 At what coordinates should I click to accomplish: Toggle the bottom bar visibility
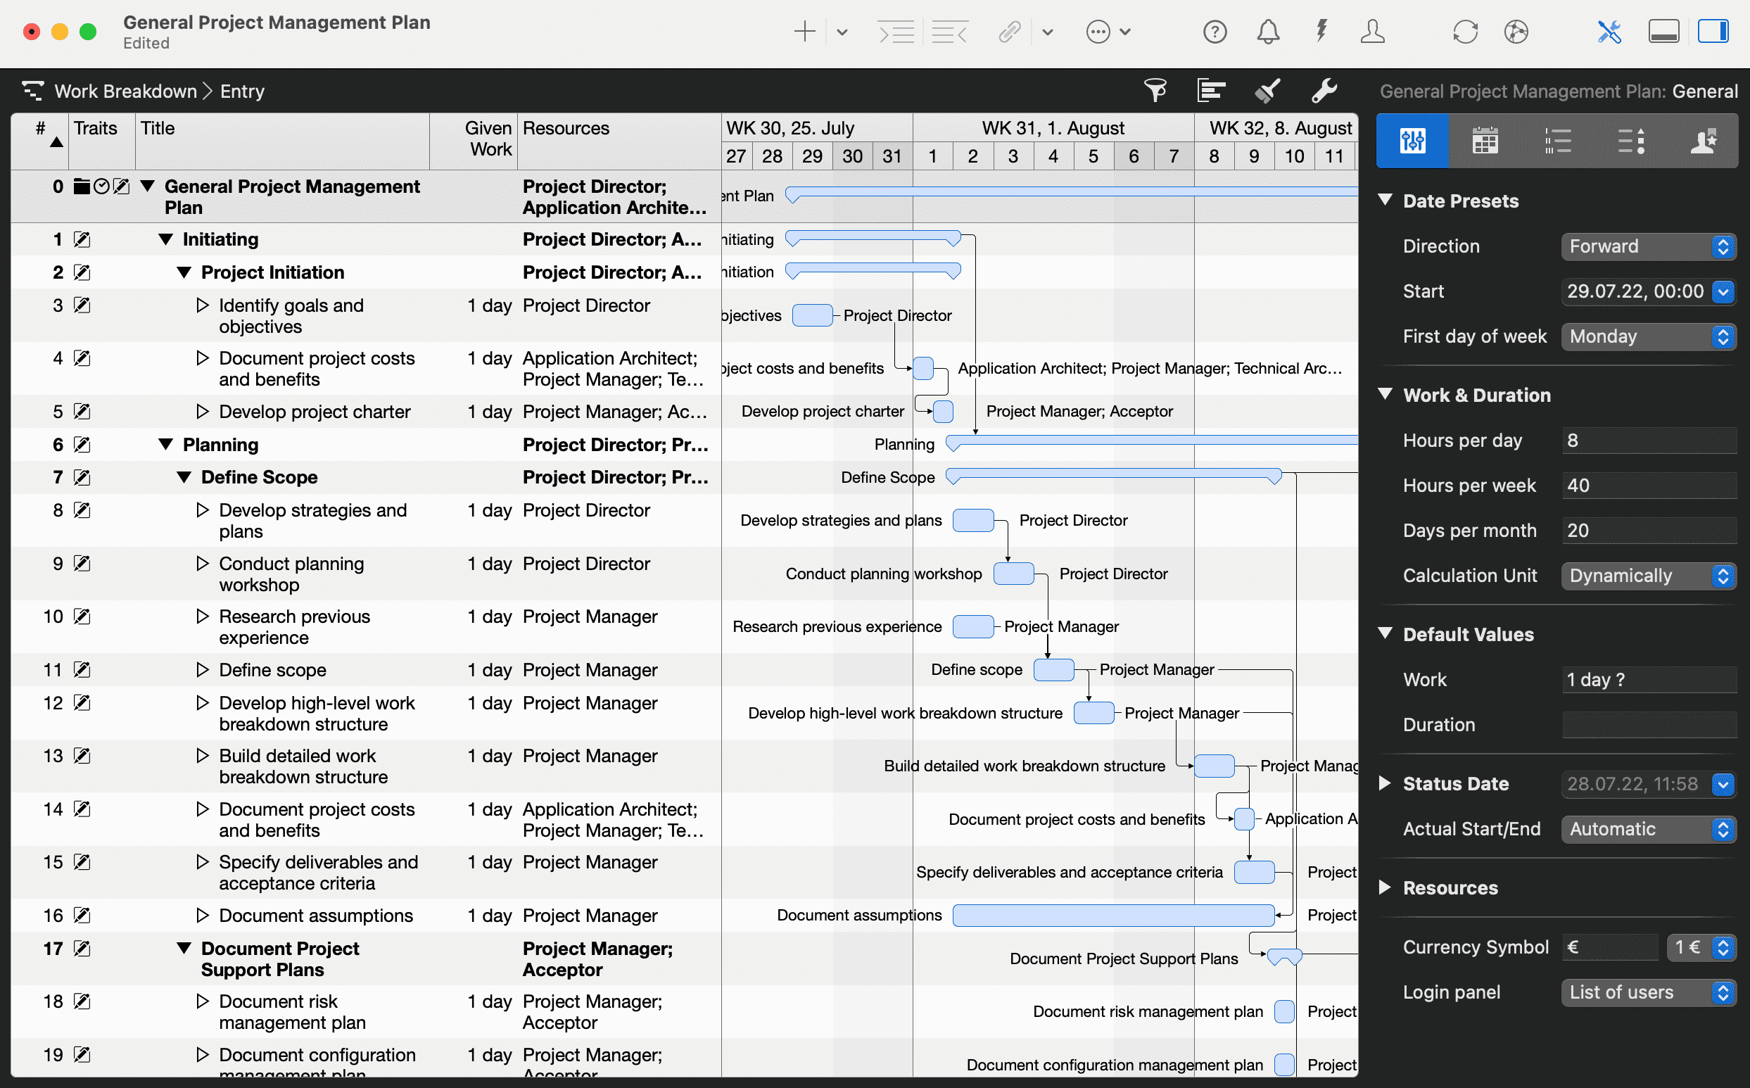[x=1663, y=32]
